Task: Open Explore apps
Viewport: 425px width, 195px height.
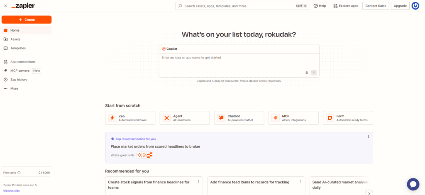Action: pyautogui.click(x=346, y=6)
